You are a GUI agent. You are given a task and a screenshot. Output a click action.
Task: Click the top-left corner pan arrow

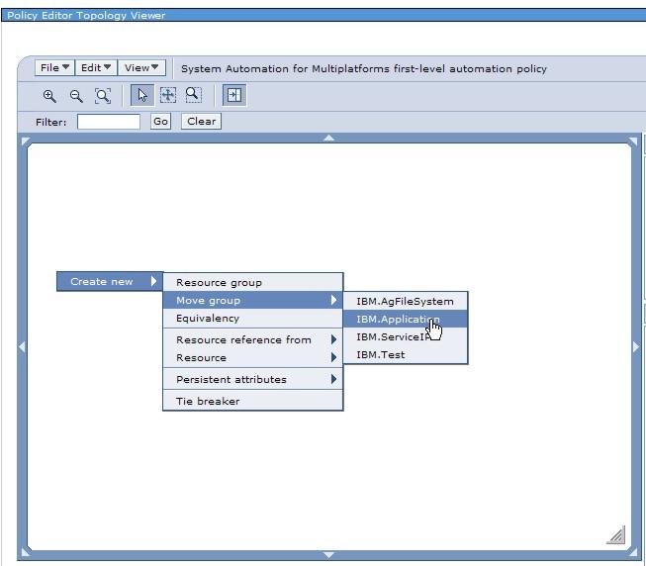tap(25, 141)
